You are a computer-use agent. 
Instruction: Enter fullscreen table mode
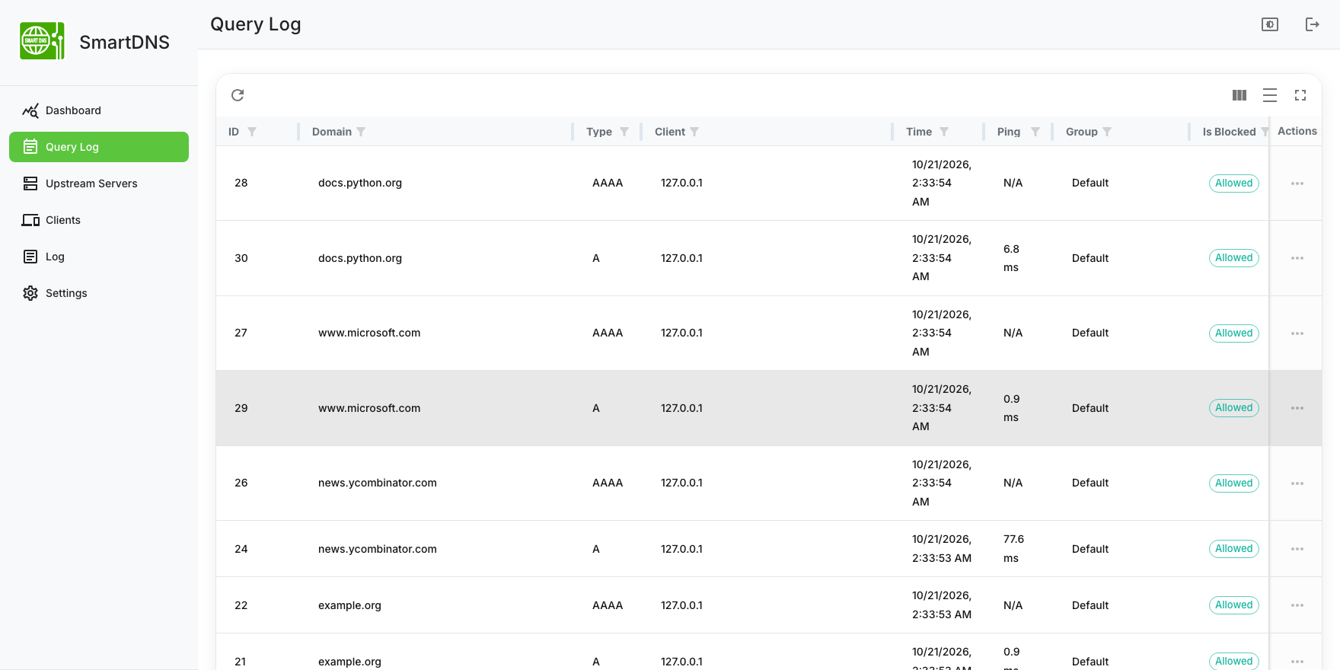coord(1300,95)
